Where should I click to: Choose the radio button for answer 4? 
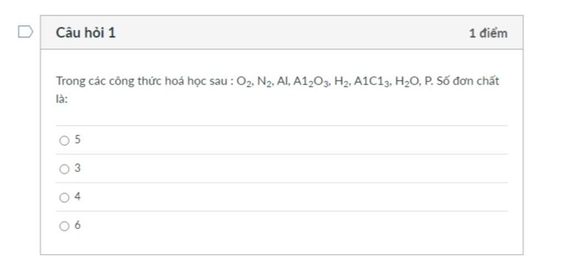[64, 197]
